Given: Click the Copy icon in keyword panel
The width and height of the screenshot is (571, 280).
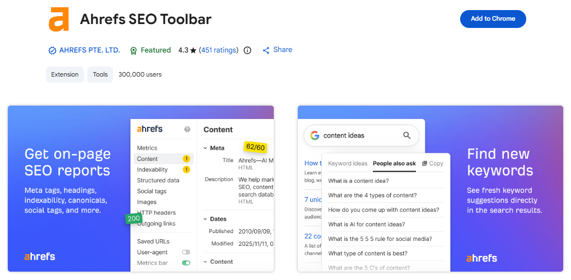Looking at the screenshot, I should pyautogui.click(x=424, y=163).
